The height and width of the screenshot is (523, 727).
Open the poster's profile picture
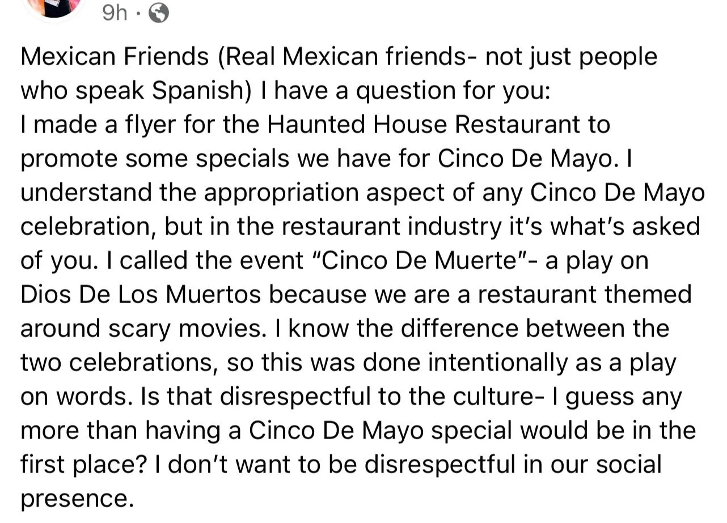coord(56,6)
